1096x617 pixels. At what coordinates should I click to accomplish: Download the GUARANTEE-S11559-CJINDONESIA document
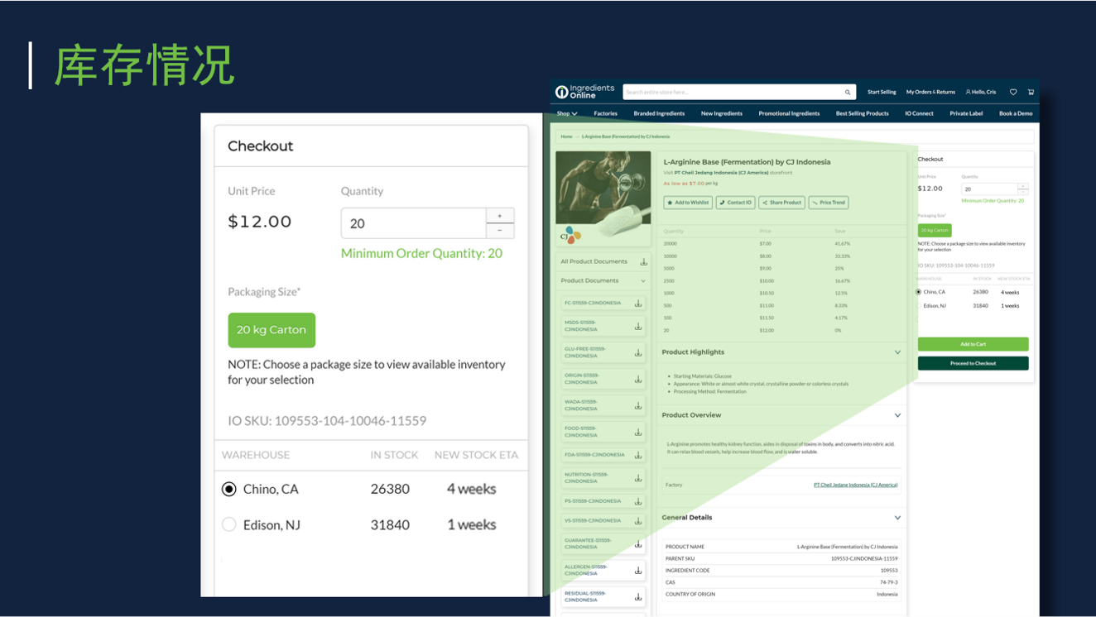[638, 544]
